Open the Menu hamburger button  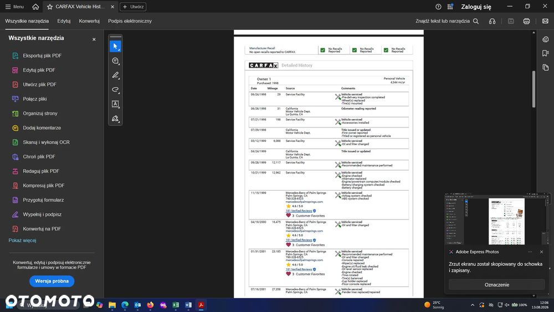tap(14, 7)
